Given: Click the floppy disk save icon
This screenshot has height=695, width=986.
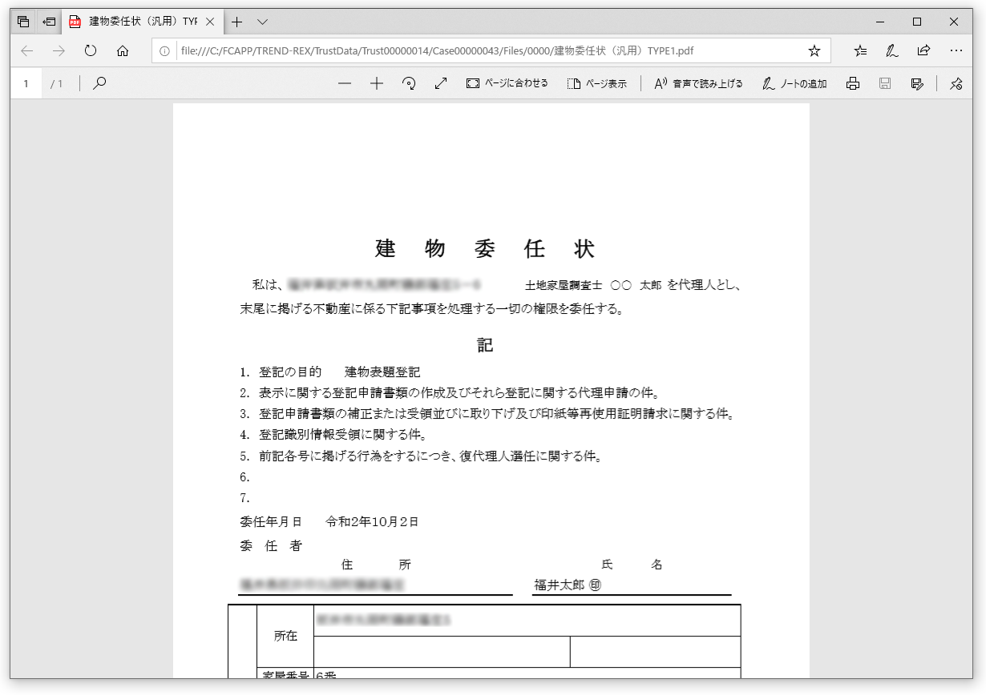Looking at the screenshot, I should (x=885, y=83).
